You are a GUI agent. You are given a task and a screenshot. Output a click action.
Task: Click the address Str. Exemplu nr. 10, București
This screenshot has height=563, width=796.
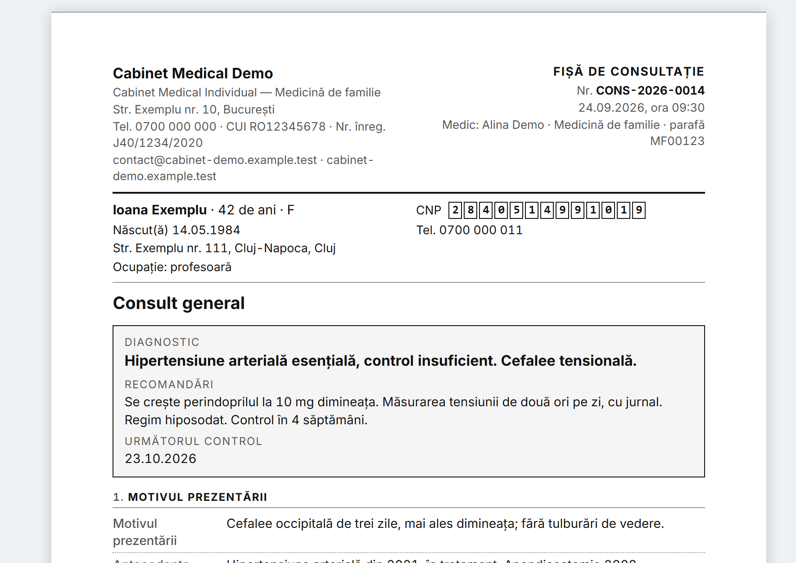(x=194, y=109)
